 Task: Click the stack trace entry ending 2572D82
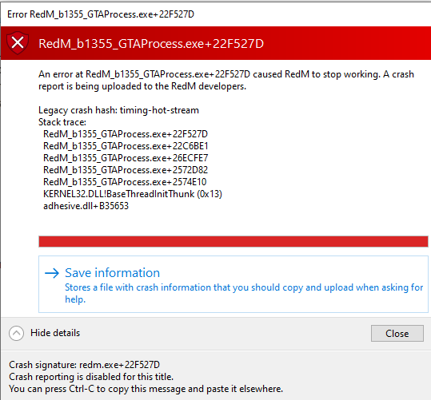point(126,170)
